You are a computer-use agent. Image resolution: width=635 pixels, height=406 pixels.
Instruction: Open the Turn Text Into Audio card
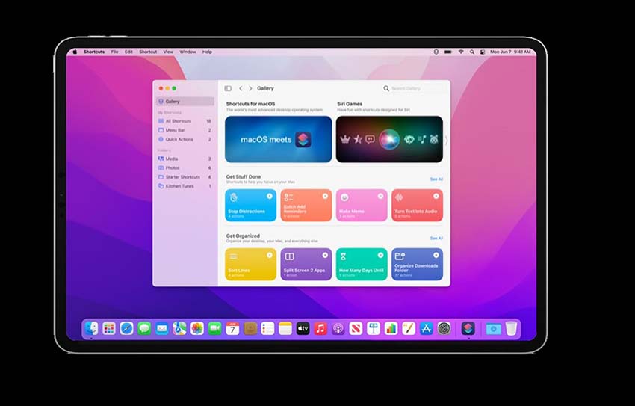[x=417, y=206]
